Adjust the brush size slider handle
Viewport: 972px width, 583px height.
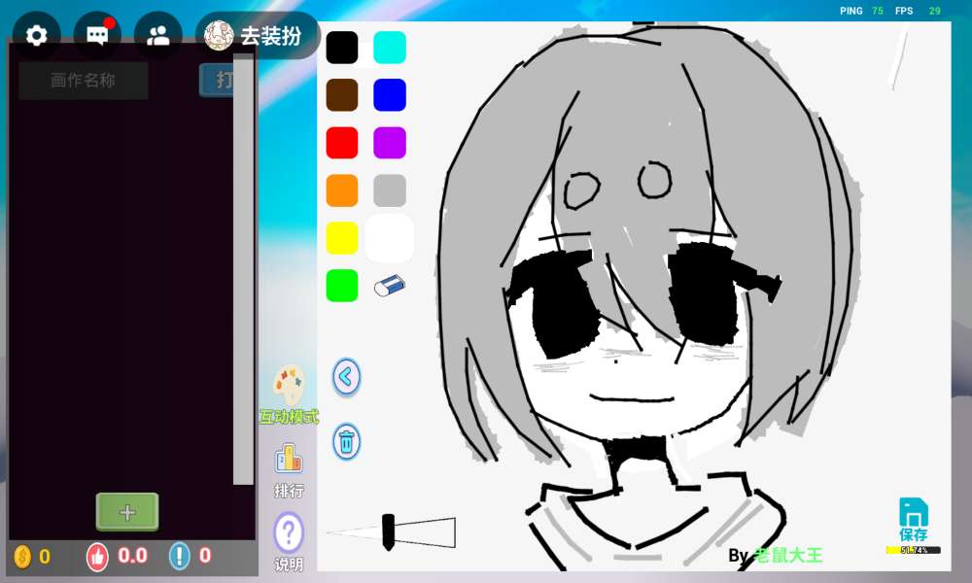(x=388, y=532)
